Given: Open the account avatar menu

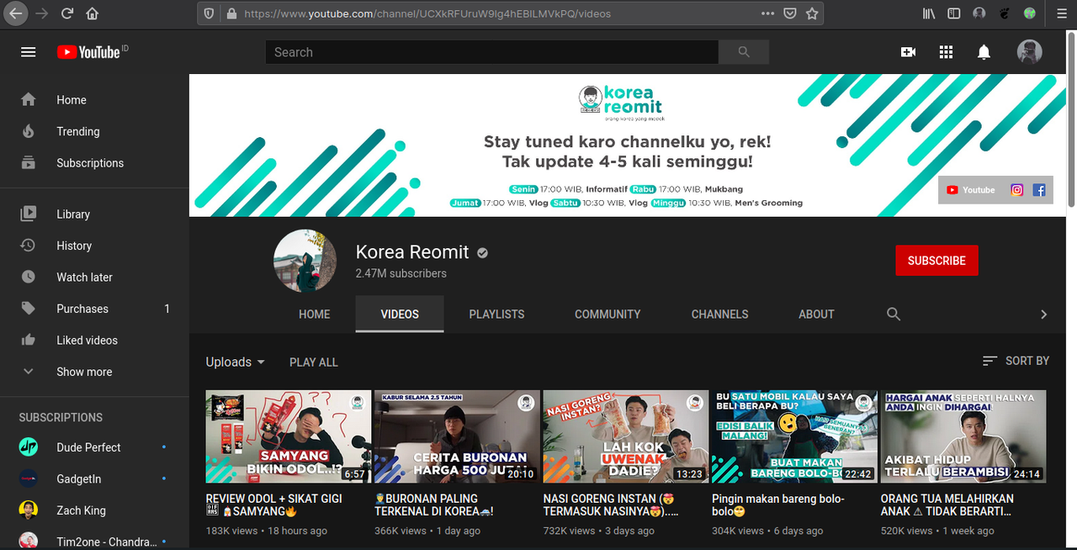Looking at the screenshot, I should pyautogui.click(x=1030, y=52).
